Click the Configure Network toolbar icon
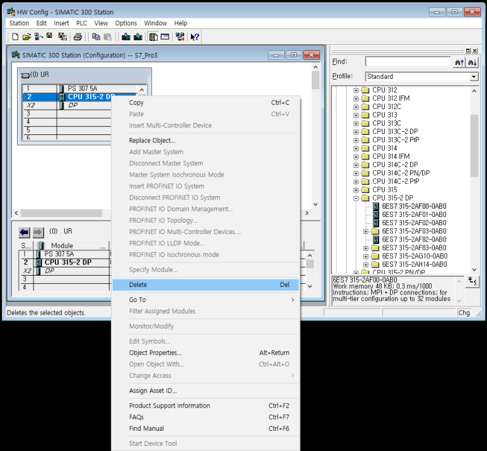The width and height of the screenshot is (487, 451). tap(180, 37)
